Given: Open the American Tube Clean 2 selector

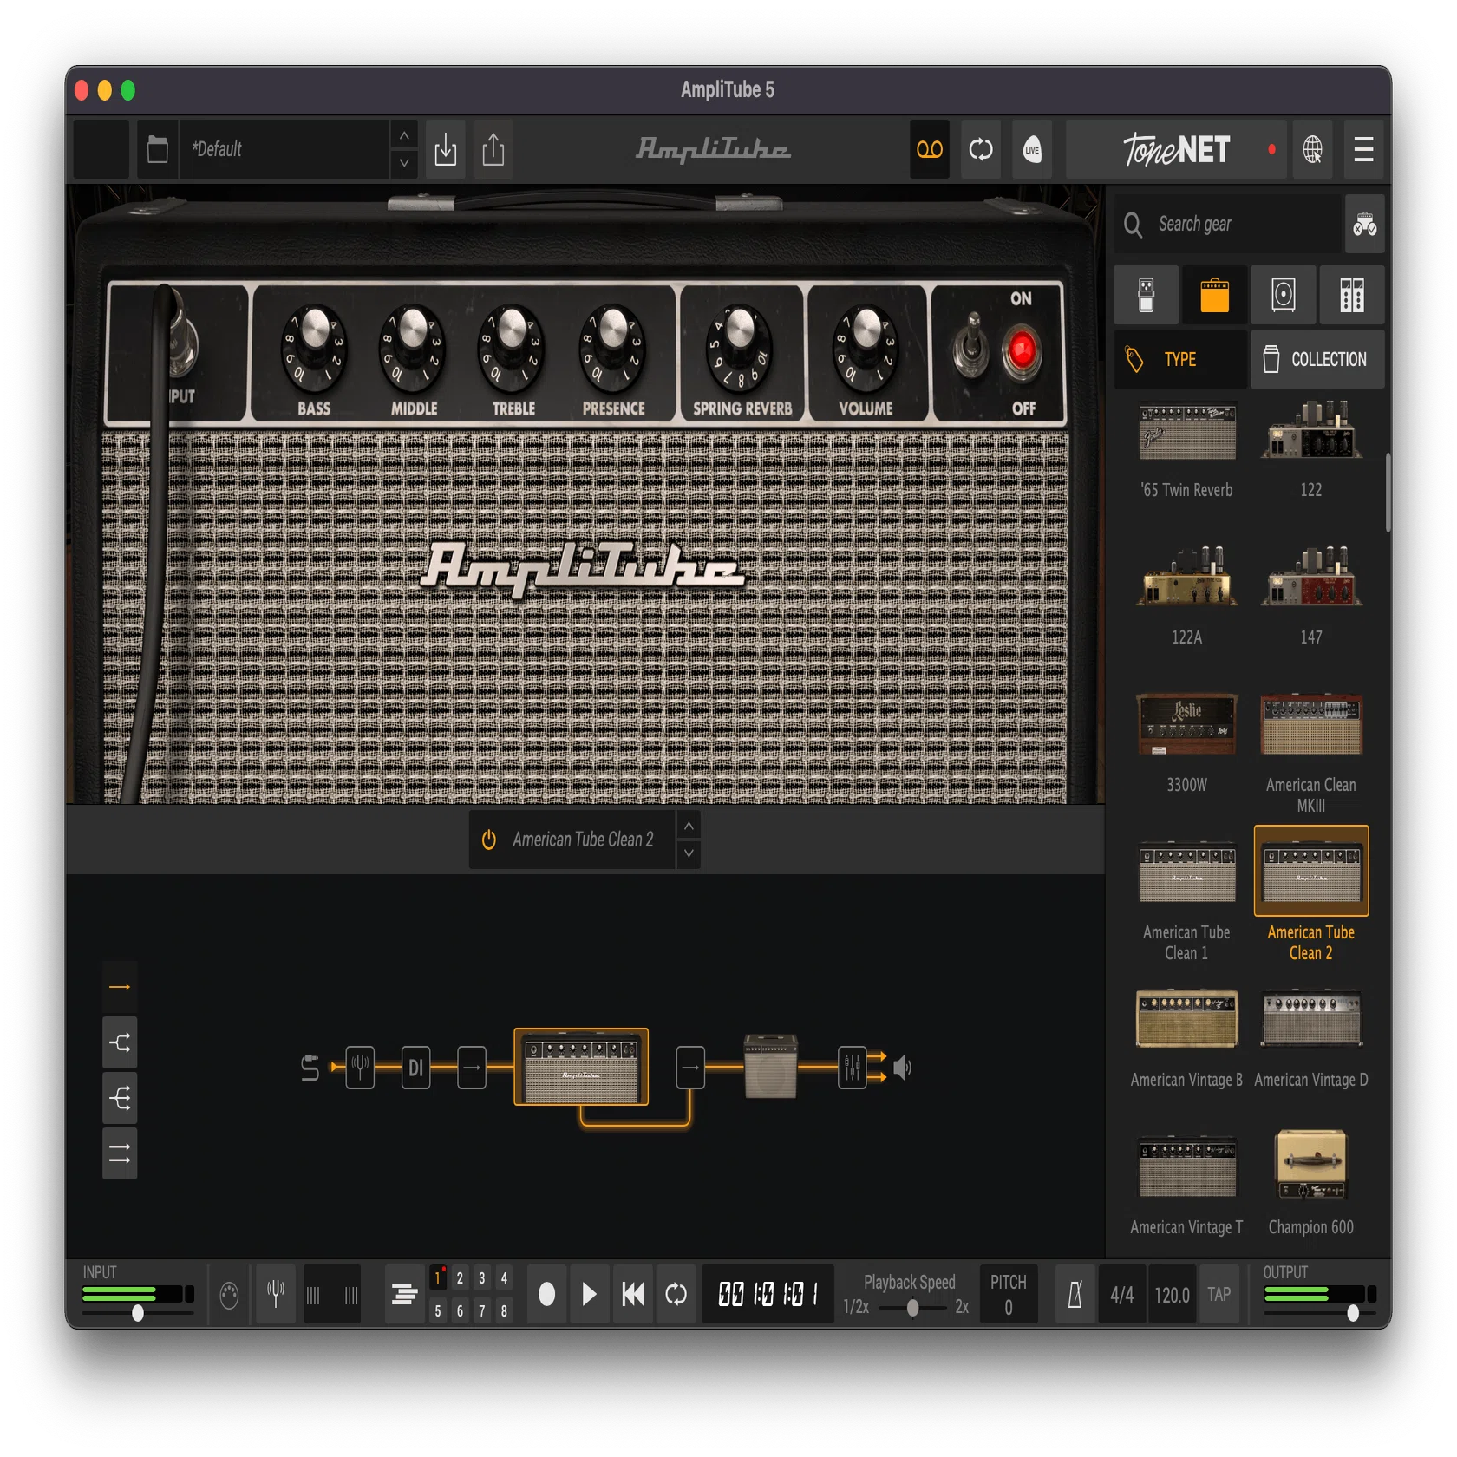Looking at the screenshot, I should tap(583, 840).
